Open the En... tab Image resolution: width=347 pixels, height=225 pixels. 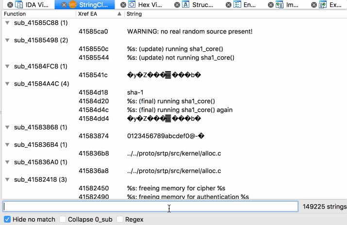pos(249,5)
